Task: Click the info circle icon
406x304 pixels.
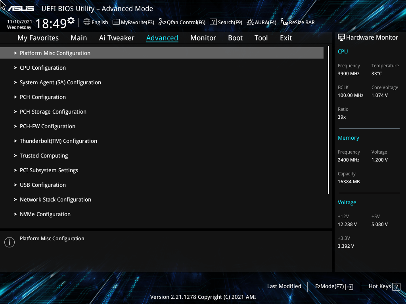Action: (x=10, y=242)
